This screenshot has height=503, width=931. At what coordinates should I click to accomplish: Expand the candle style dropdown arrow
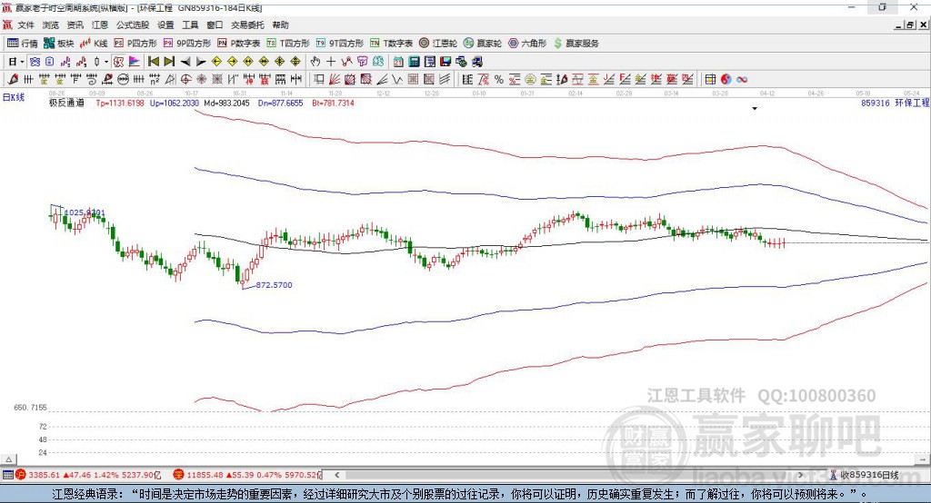[106, 62]
